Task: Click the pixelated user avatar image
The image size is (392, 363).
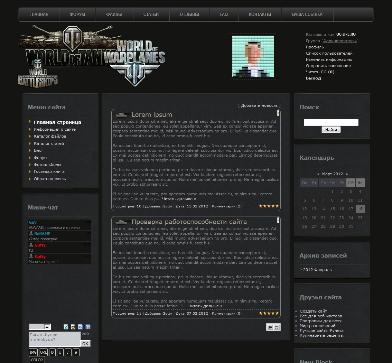Action: pos(253,56)
